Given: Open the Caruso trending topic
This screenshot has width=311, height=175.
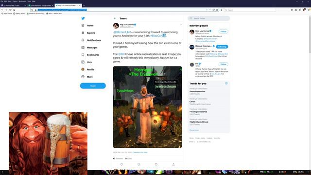Looking at the screenshot, I should (192, 102).
